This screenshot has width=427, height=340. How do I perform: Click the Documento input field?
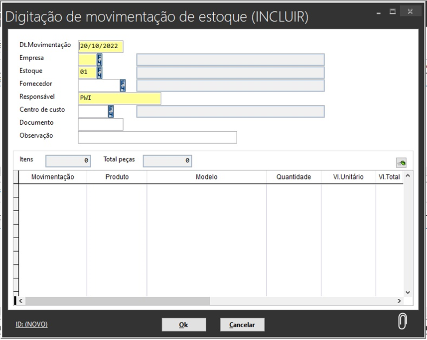coord(101,124)
